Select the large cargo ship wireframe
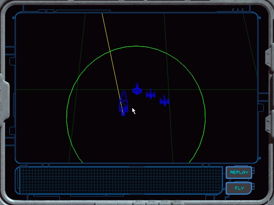This screenshot has height=205, width=274. coord(123,103)
